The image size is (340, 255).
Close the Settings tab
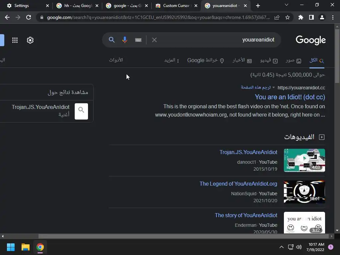pos(47,6)
